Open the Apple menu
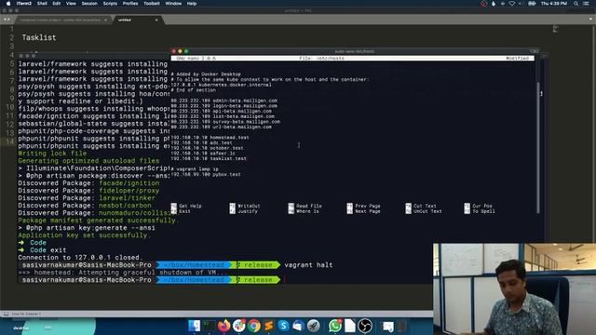This screenshot has height=335, width=596. coord(8,4)
